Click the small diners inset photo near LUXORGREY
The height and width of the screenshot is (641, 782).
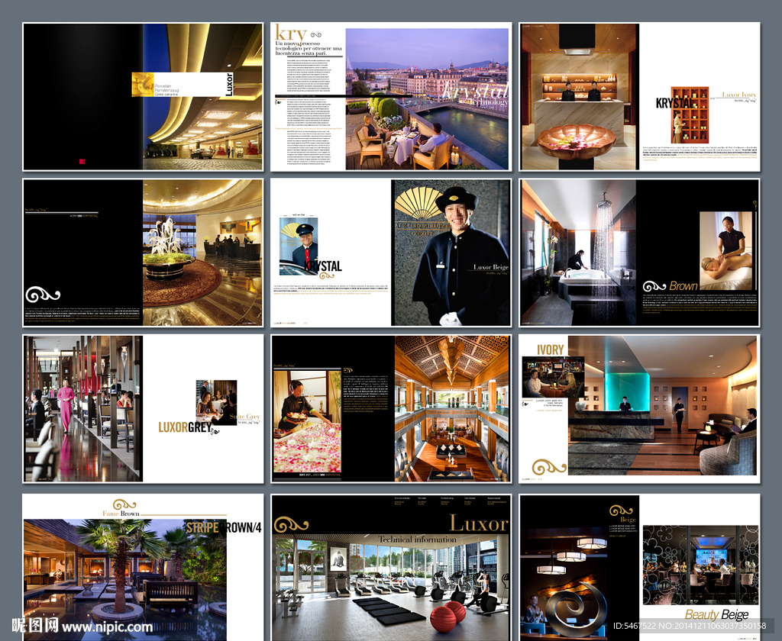click(216, 403)
